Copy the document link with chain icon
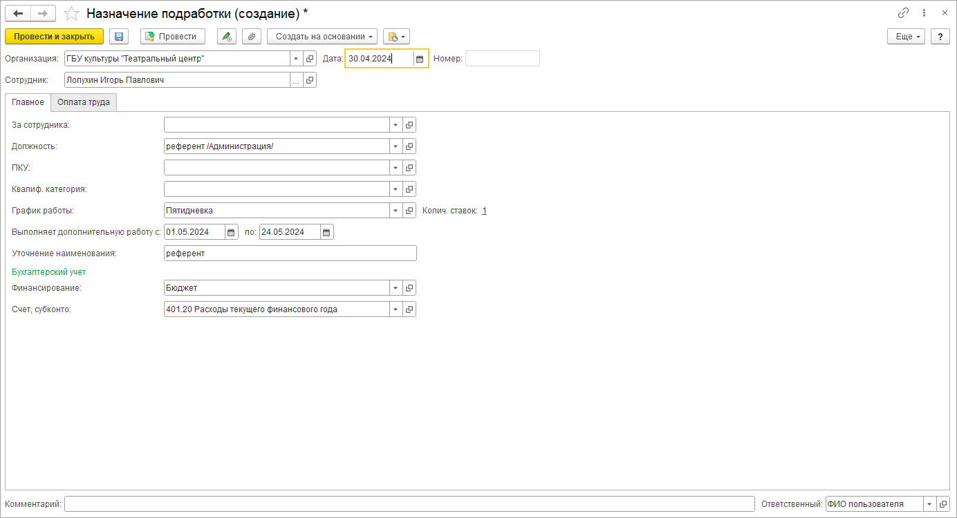The image size is (957, 518). point(903,13)
